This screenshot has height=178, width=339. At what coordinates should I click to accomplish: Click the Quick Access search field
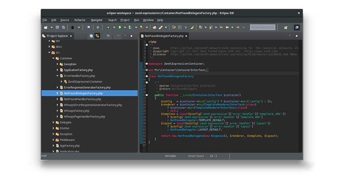click(263, 27)
